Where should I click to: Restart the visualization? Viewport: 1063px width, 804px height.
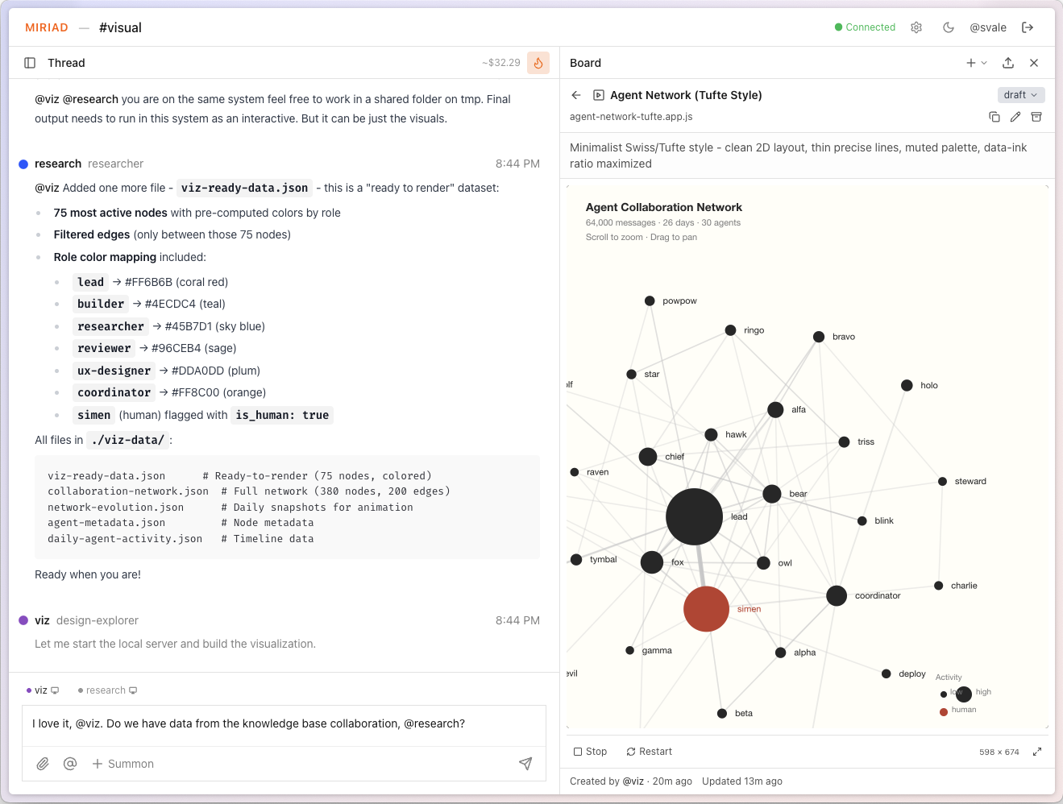(649, 752)
